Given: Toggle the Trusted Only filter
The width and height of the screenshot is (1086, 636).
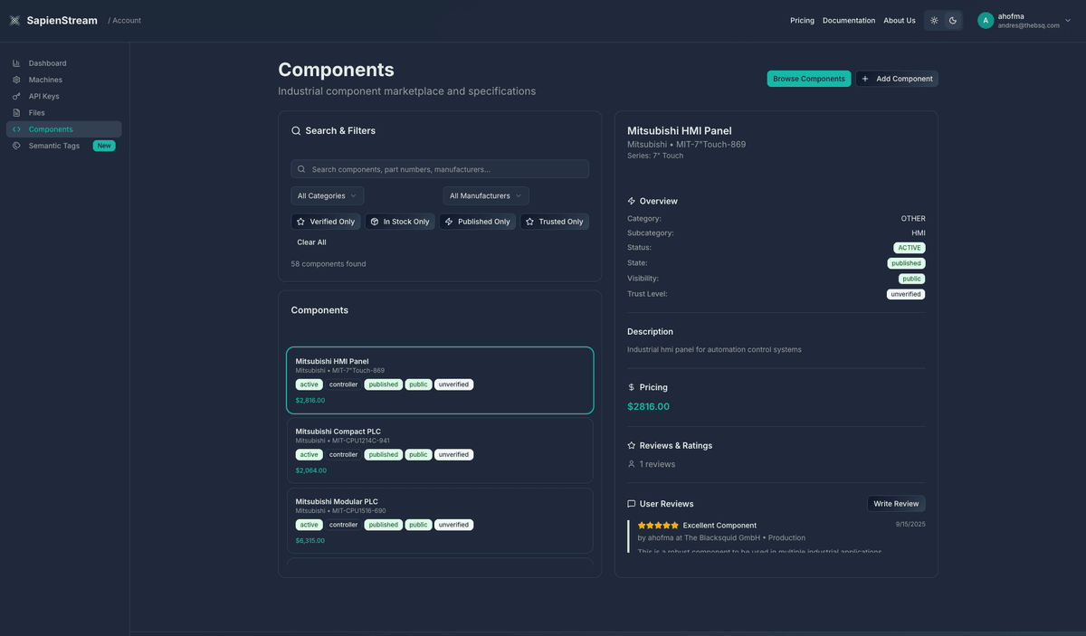Looking at the screenshot, I should coord(554,222).
